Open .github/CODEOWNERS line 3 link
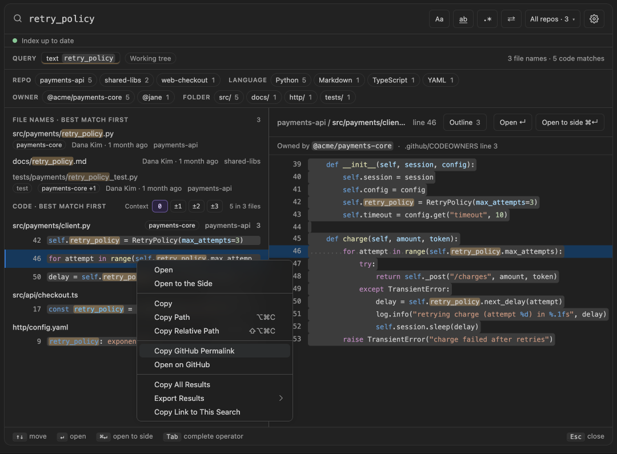The width and height of the screenshot is (617, 454). tap(451, 146)
